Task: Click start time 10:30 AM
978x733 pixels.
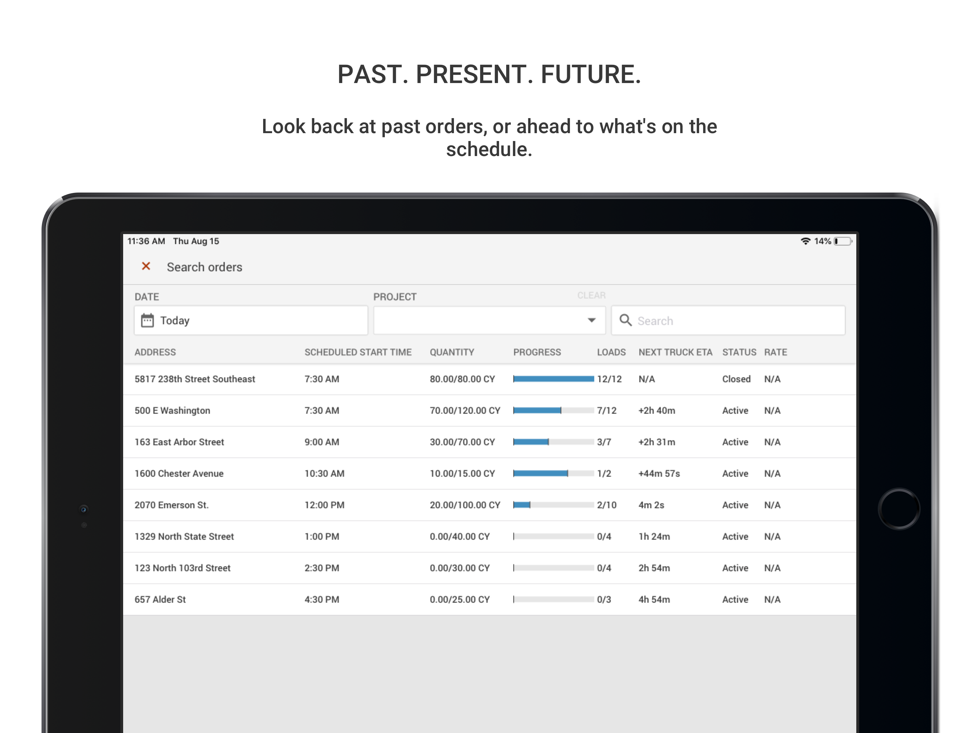Action: (324, 474)
